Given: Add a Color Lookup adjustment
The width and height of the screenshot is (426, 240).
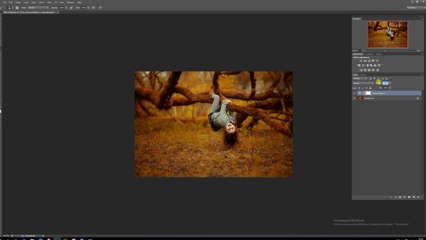Looking at the screenshot, I should 379,65.
